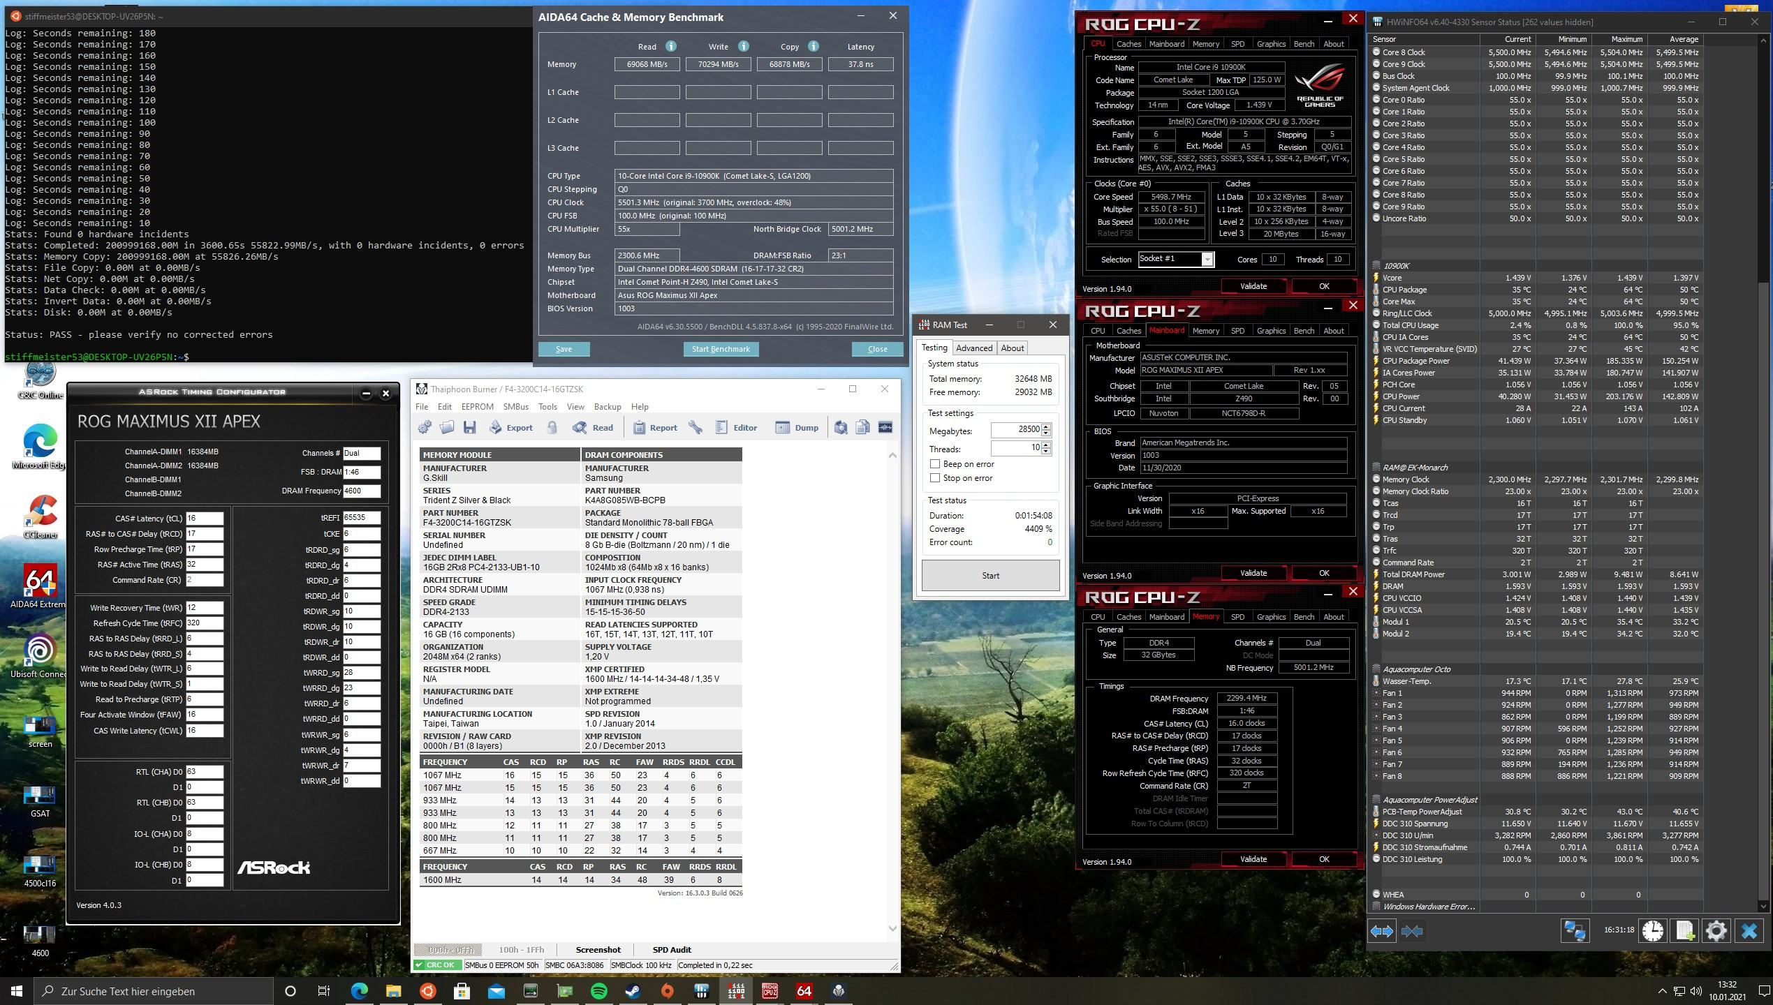Click the save disk icon in Thaiphoon Burner
Viewport: 1773px width, 1005px height.
469,428
